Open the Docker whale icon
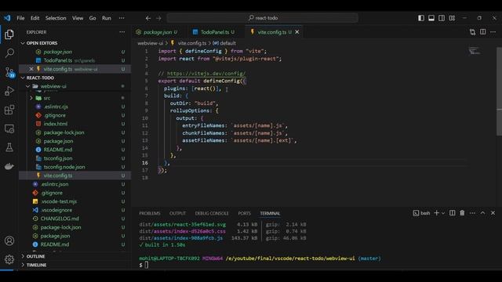Image resolution: width=502 pixels, height=282 pixels. (9, 166)
